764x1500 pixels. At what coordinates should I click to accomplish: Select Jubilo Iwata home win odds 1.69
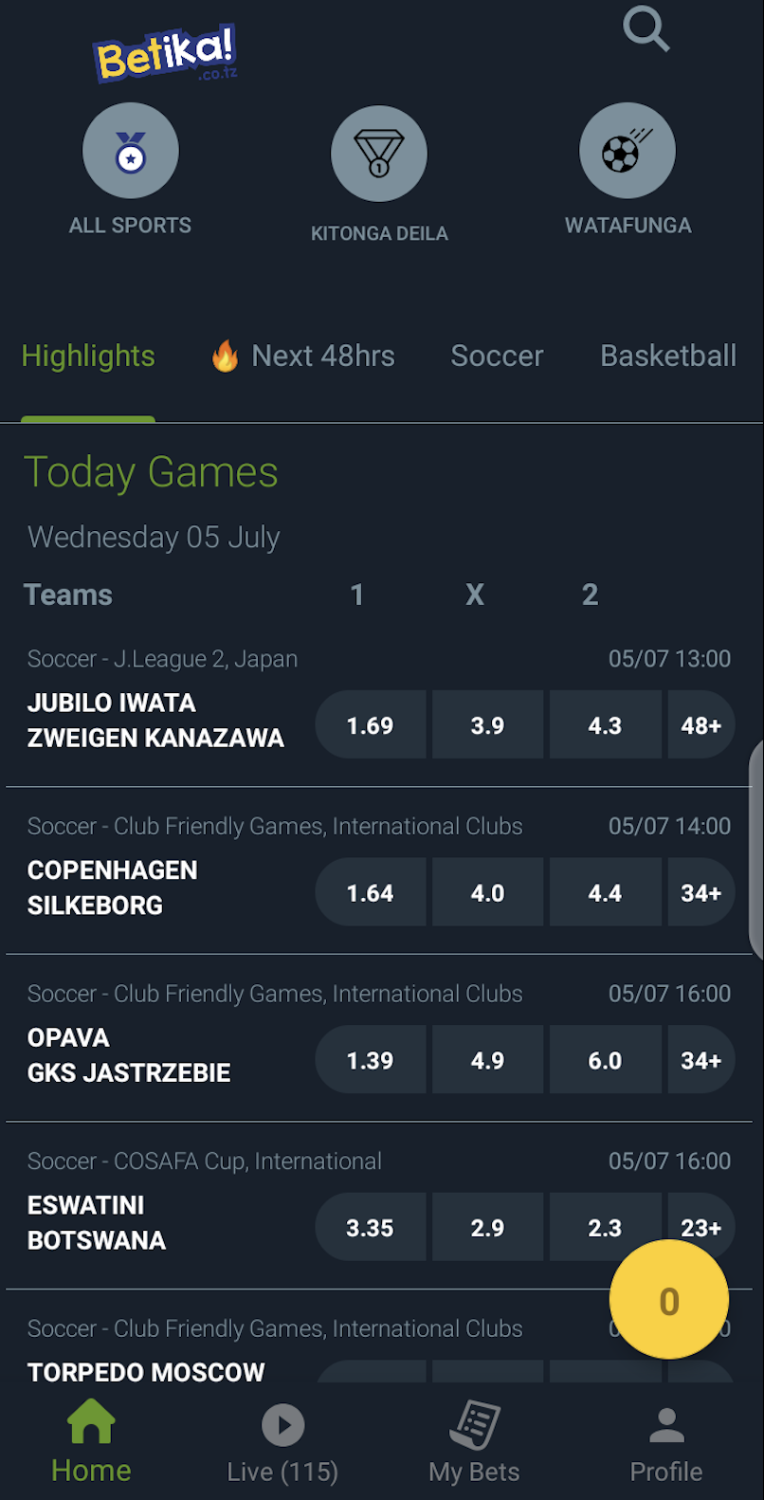371,725
